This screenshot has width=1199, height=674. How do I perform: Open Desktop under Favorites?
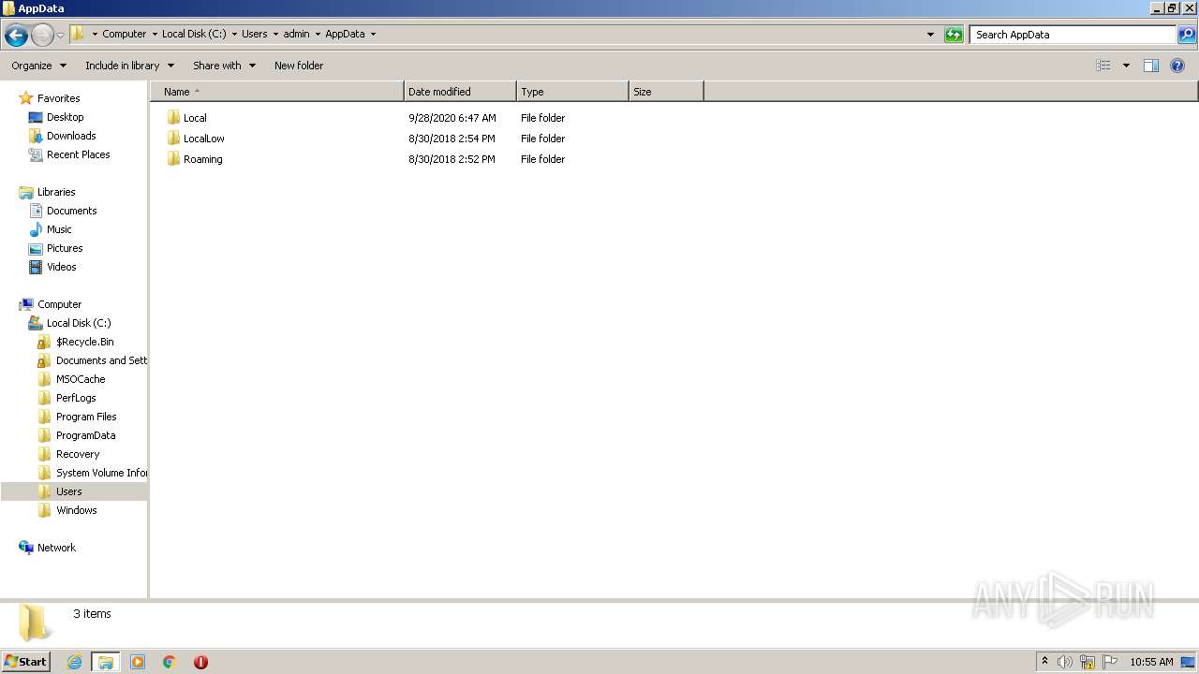click(65, 117)
